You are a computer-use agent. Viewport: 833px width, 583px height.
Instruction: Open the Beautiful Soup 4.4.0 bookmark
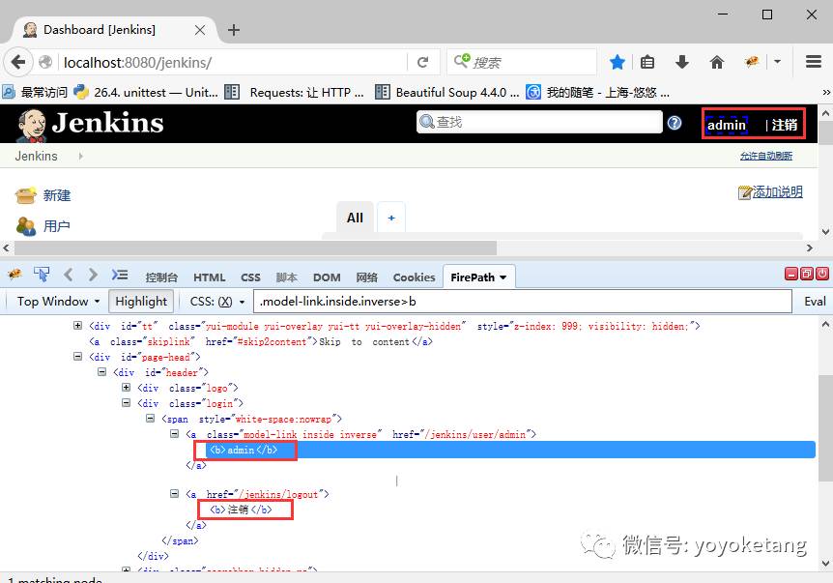(x=447, y=93)
